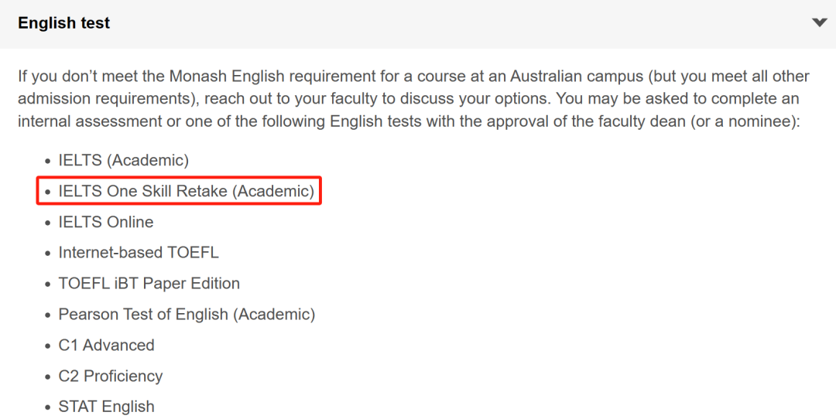Select the C2 Proficiency list item

tap(111, 376)
